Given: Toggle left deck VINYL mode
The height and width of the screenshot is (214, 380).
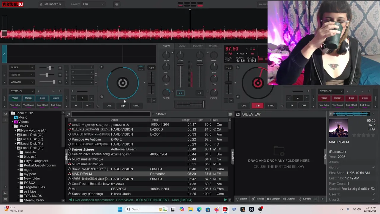Looking at the screenshot, I should pyautogui.click(x=141, y=66).
